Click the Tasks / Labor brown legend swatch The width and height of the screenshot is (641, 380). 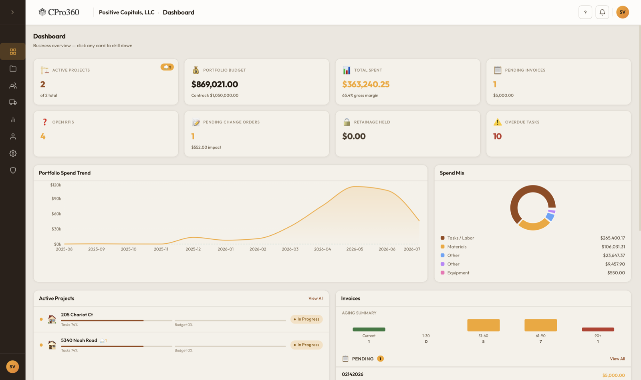[442, 238]
